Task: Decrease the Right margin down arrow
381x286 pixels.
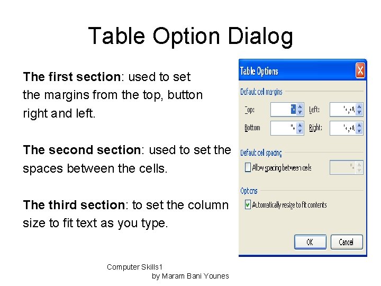Action: coord(359,131)
